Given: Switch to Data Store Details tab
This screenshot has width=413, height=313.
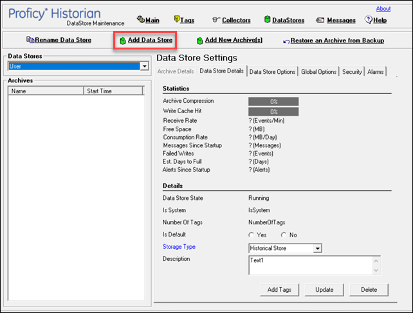Looking at the screenshot, I should coord(221,71).
